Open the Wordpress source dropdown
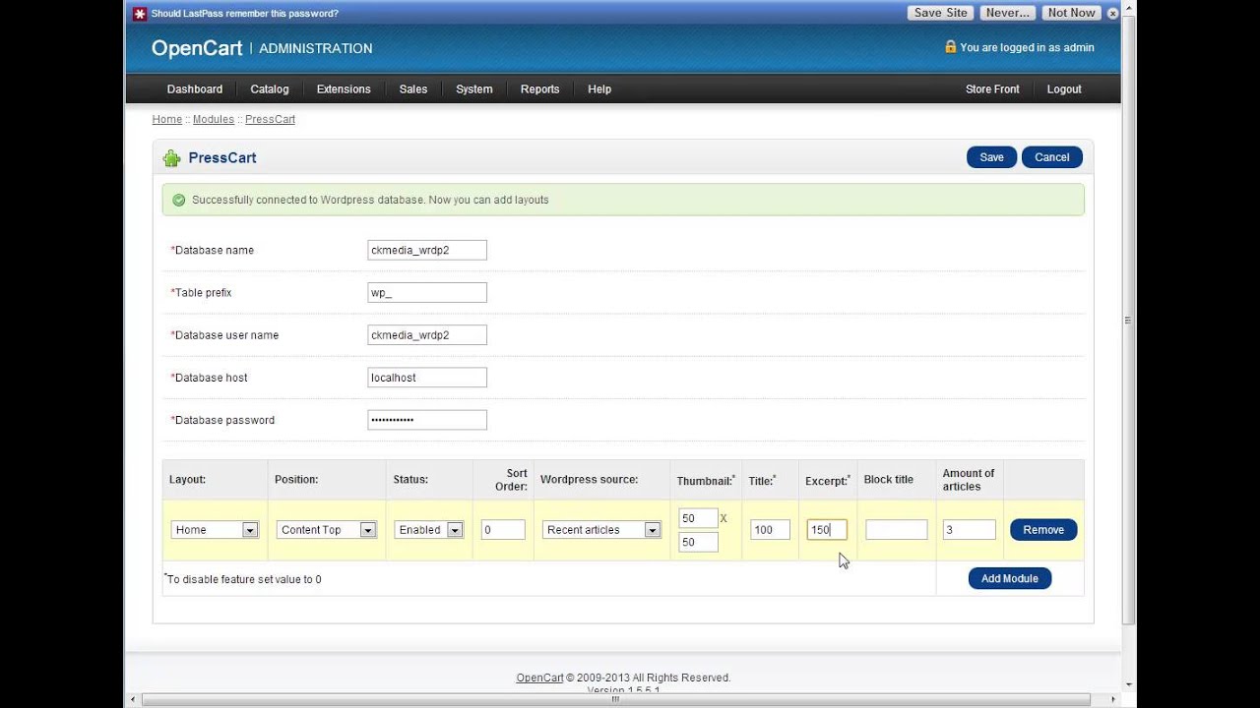The image size is (1260, 708). coord(601,529)
